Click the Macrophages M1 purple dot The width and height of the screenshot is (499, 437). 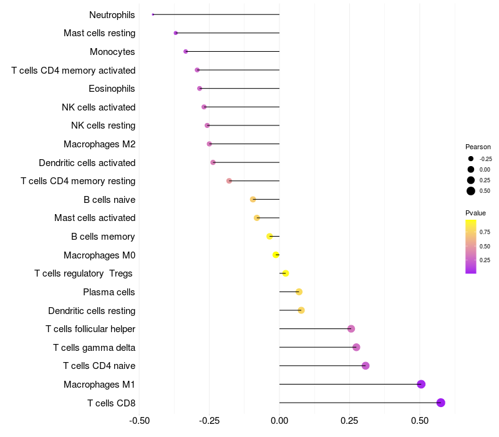[x=421, y=384]
